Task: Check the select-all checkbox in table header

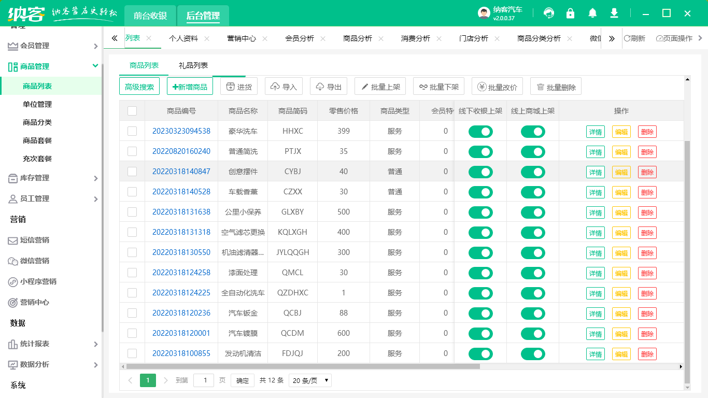Action: [132, 110]
